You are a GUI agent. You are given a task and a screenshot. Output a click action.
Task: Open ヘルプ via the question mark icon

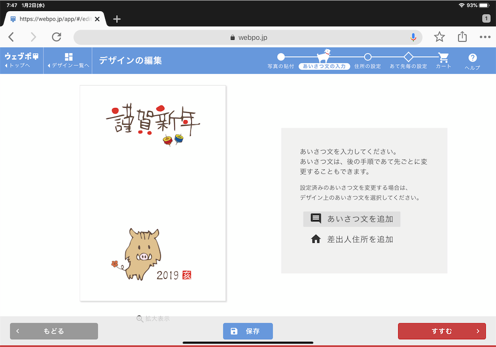click(x=472, y=58)
